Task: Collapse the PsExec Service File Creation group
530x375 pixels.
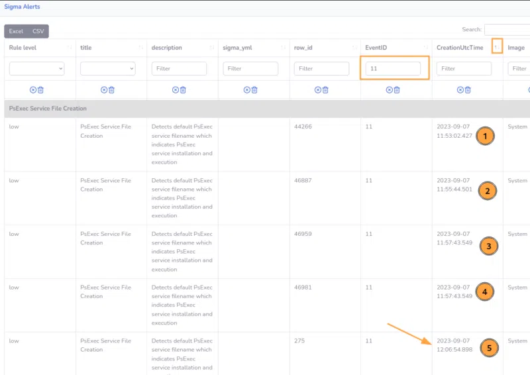Action: point(48,108)
